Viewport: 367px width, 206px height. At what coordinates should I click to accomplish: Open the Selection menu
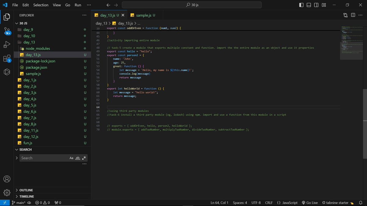click(x=41, y=5)
